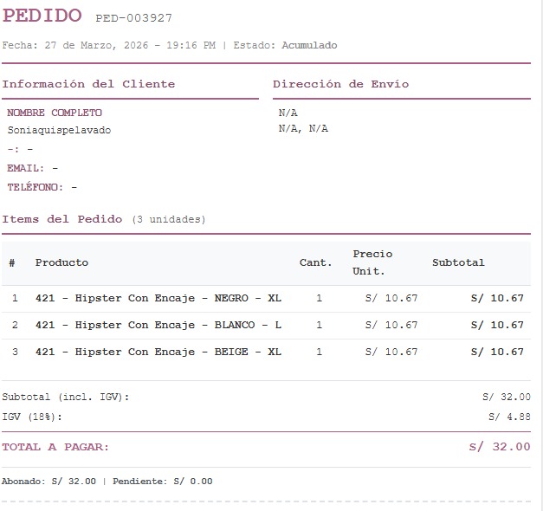Select the Items del Pedido heading
The height and width of the screenshot is (511, 543).
62,219
